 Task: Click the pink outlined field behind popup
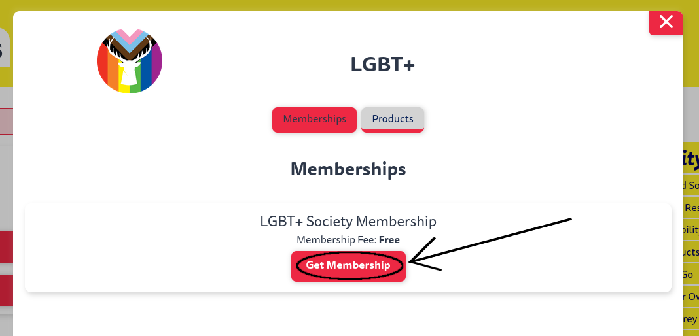tap(7, 122)
